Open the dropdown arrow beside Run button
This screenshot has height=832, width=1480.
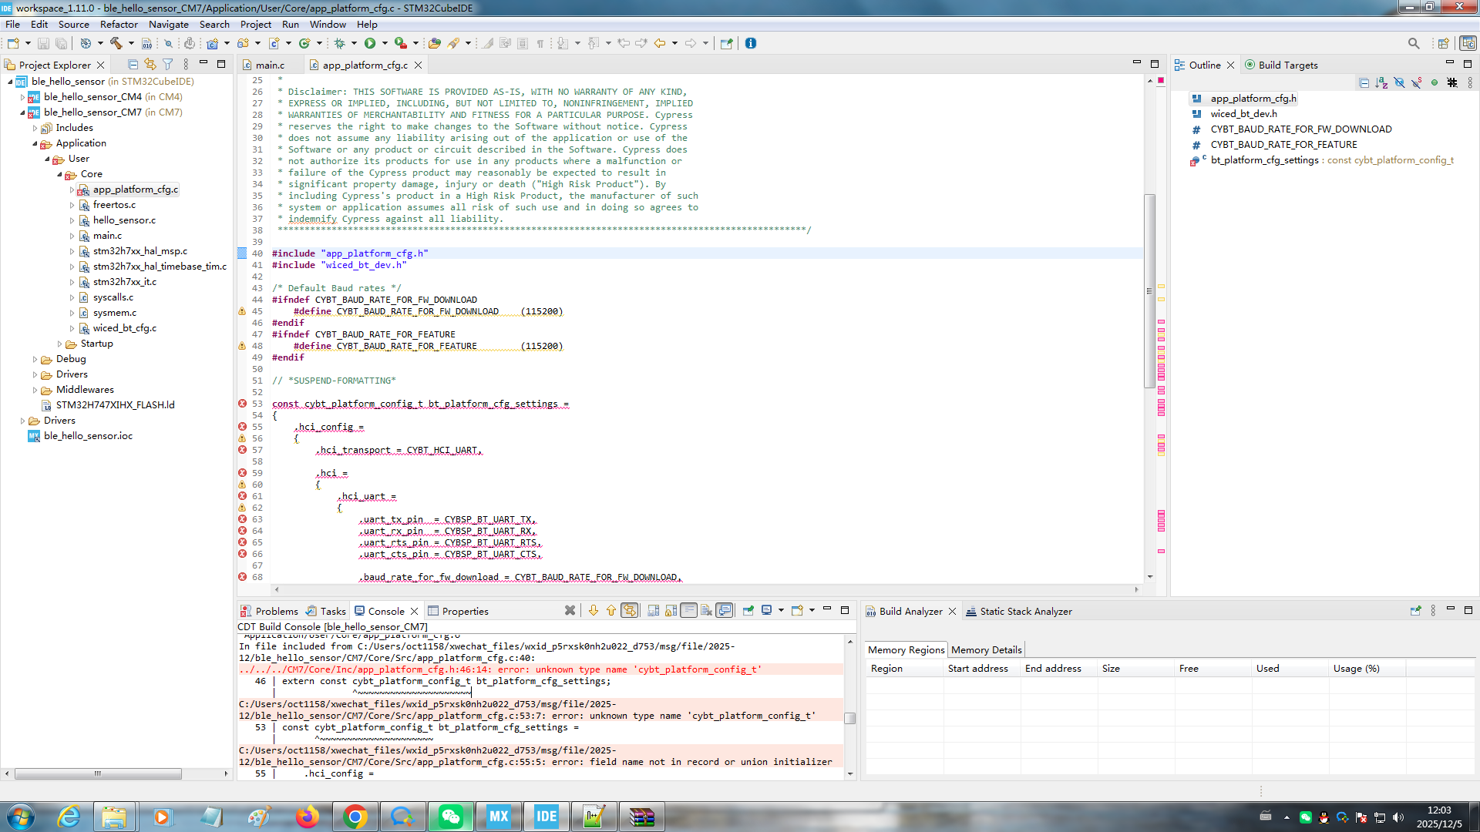tap(385, 43)
